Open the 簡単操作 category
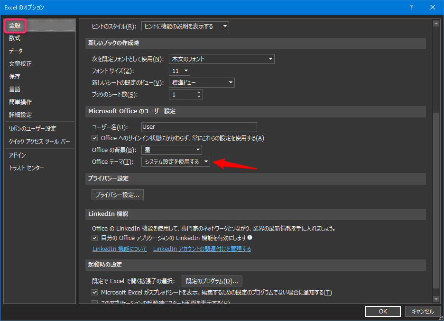This screenshot has height=321, width=444. click(40, 102)
